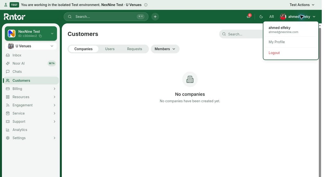329x177 pixels.
Task: Click the Settings gear icon
Action: 8,138
